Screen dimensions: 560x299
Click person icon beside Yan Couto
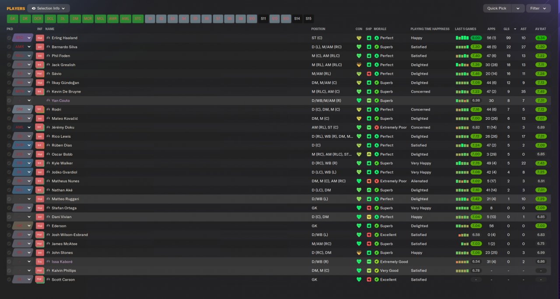[49, 101]
